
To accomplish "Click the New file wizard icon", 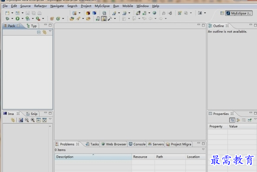I will pos(7,13).
